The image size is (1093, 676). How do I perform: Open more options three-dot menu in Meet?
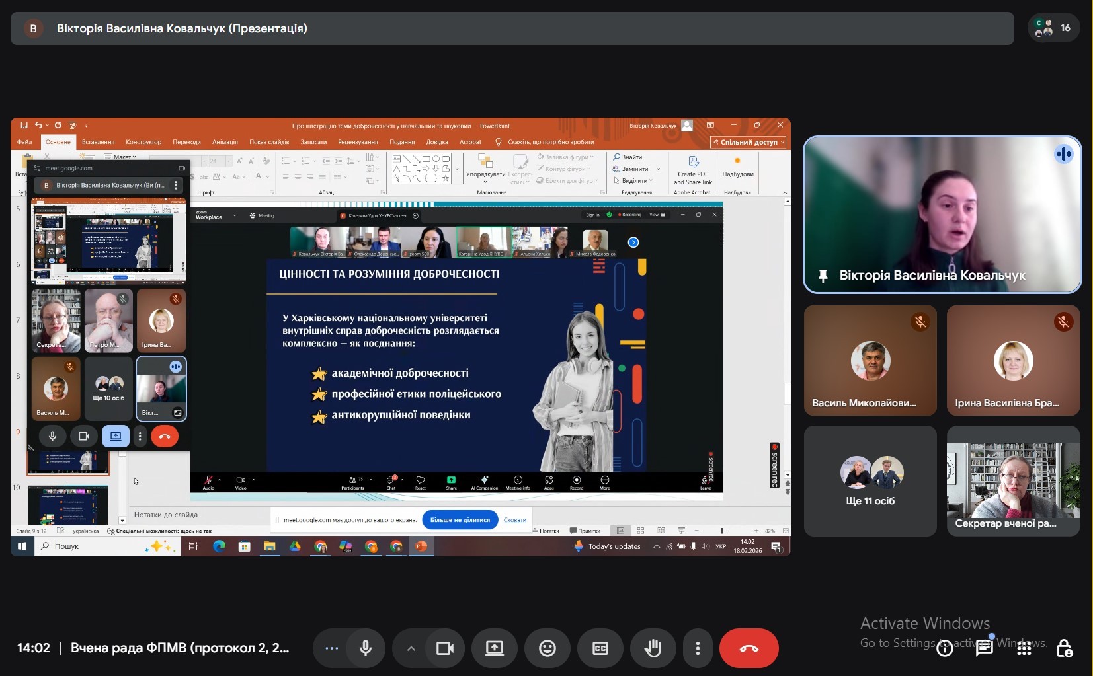(698, 648)
